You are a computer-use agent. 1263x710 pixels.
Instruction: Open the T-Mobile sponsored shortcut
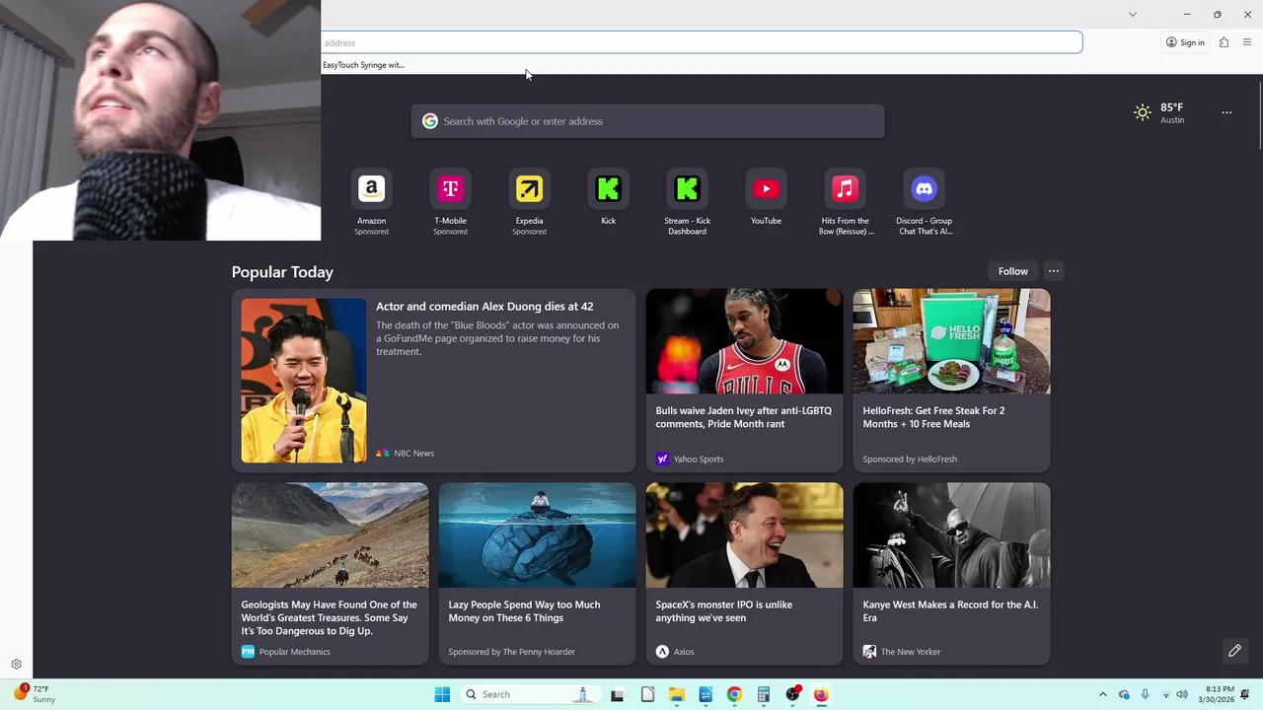[450, 201]
